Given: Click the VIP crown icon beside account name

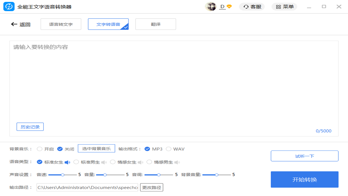Looking at the screenshot, I should (229, 6).
